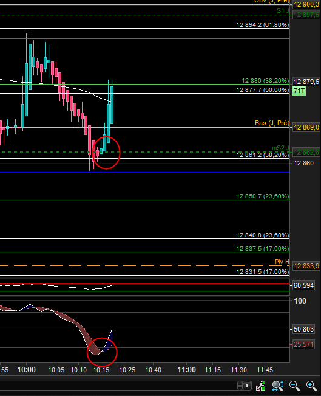Image resolution: width=321 pixels, height=396 pixels.
Task: Click the 100 oscillator scale value
Action: 300,301
